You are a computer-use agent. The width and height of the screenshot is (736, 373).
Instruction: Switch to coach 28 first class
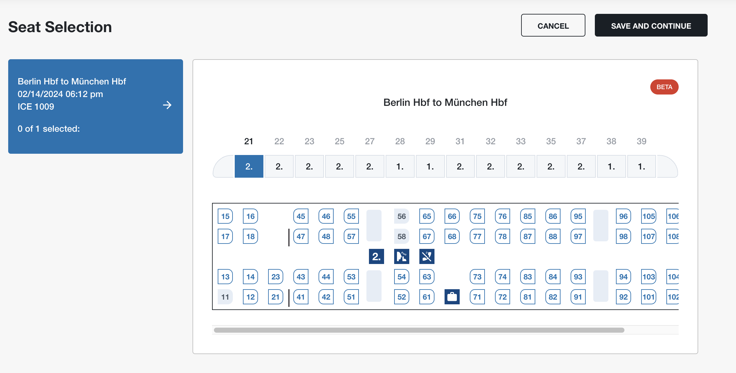click(x=400, y=166)
